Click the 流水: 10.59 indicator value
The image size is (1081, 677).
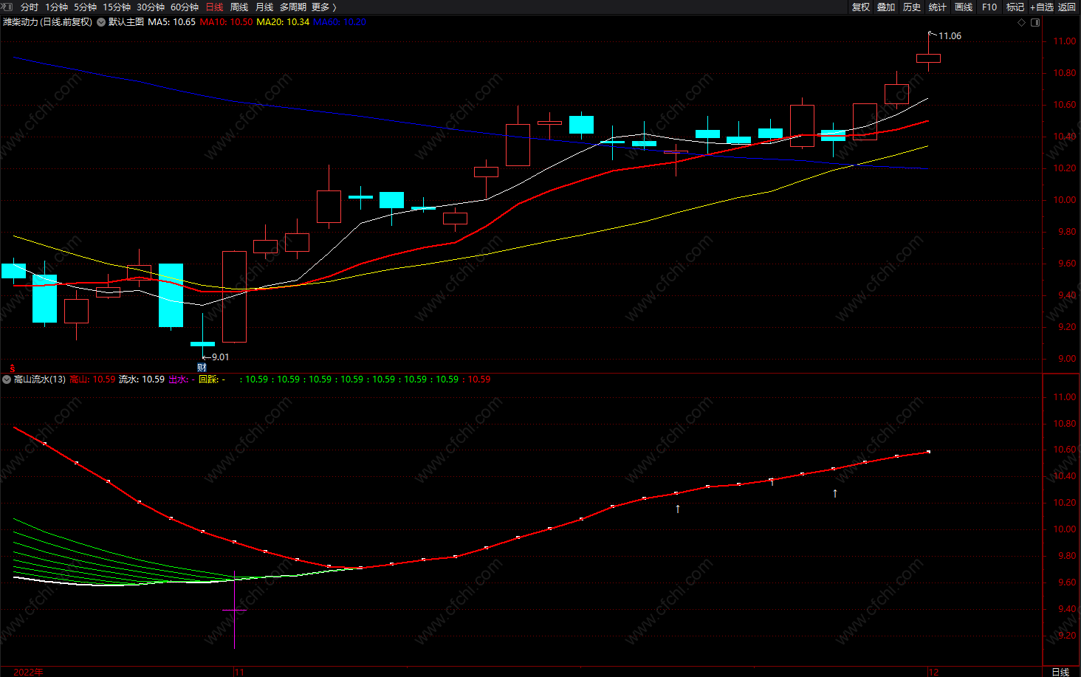(x=142, y=379)
